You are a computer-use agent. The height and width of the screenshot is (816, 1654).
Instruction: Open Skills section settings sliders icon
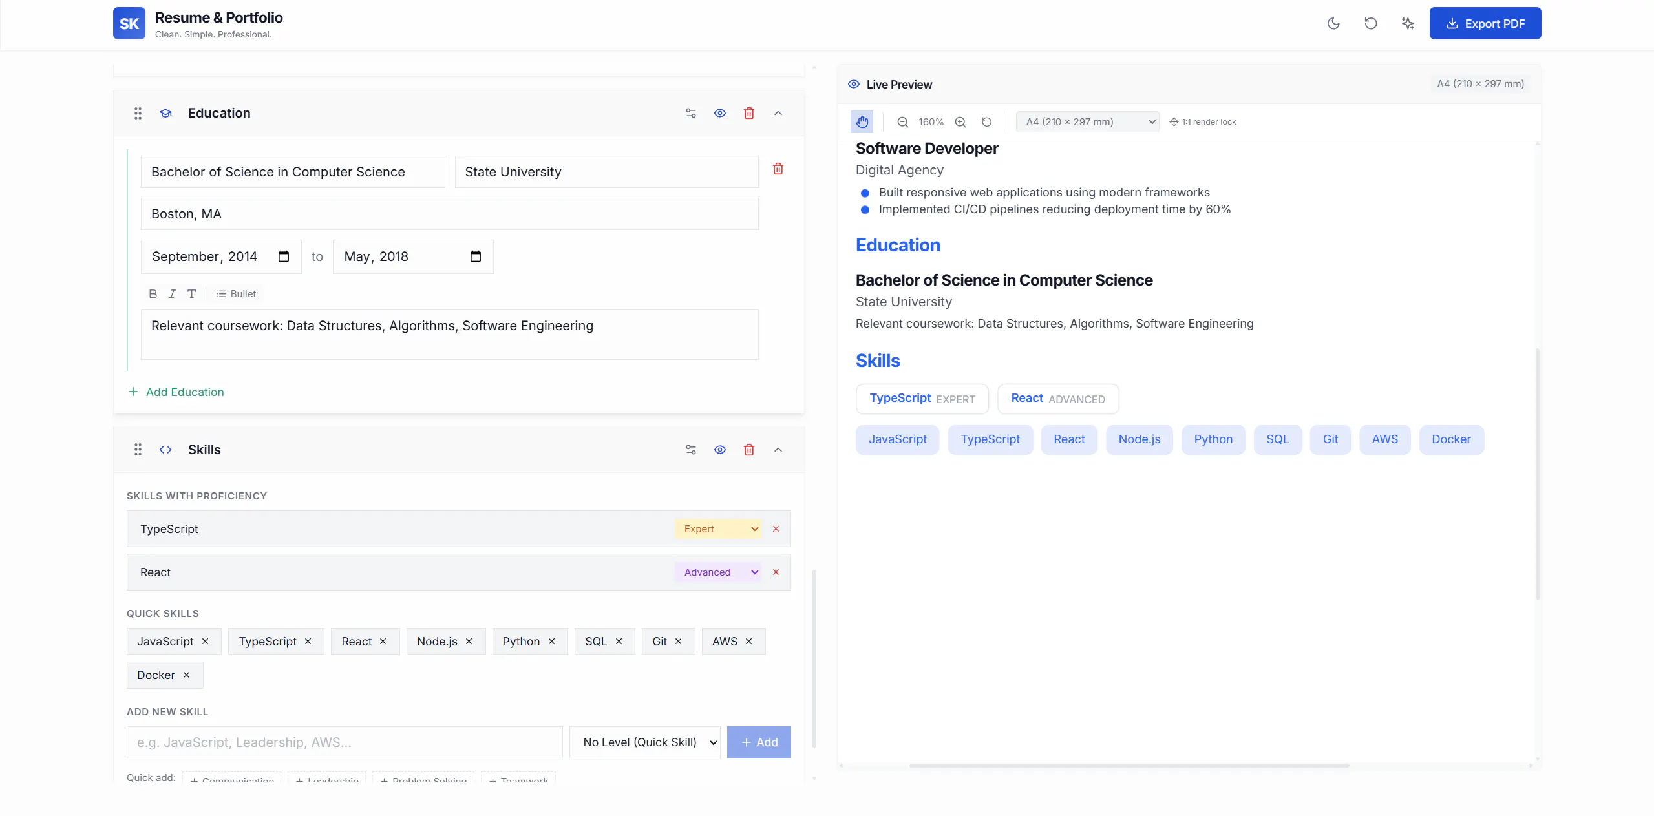[691, 450]
